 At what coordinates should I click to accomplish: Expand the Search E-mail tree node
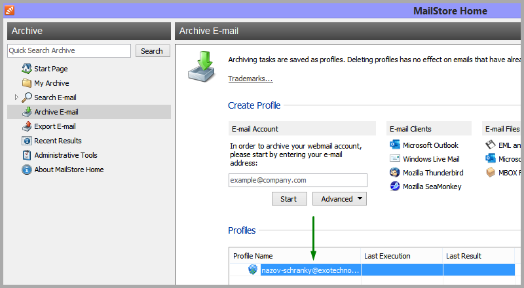[16, 98]
